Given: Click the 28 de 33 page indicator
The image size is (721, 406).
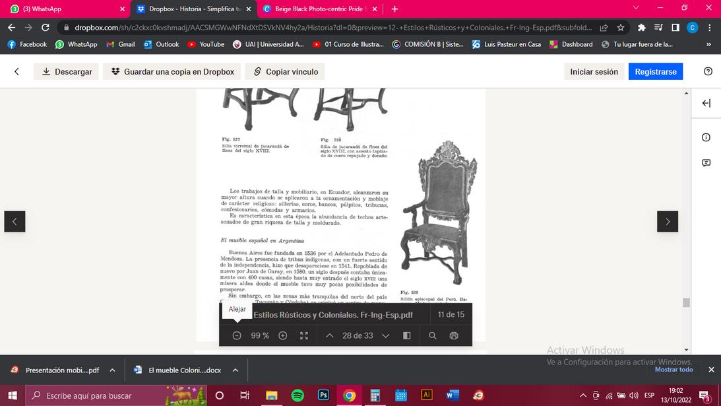Looking at the screenshot, I should pos(358,335).
